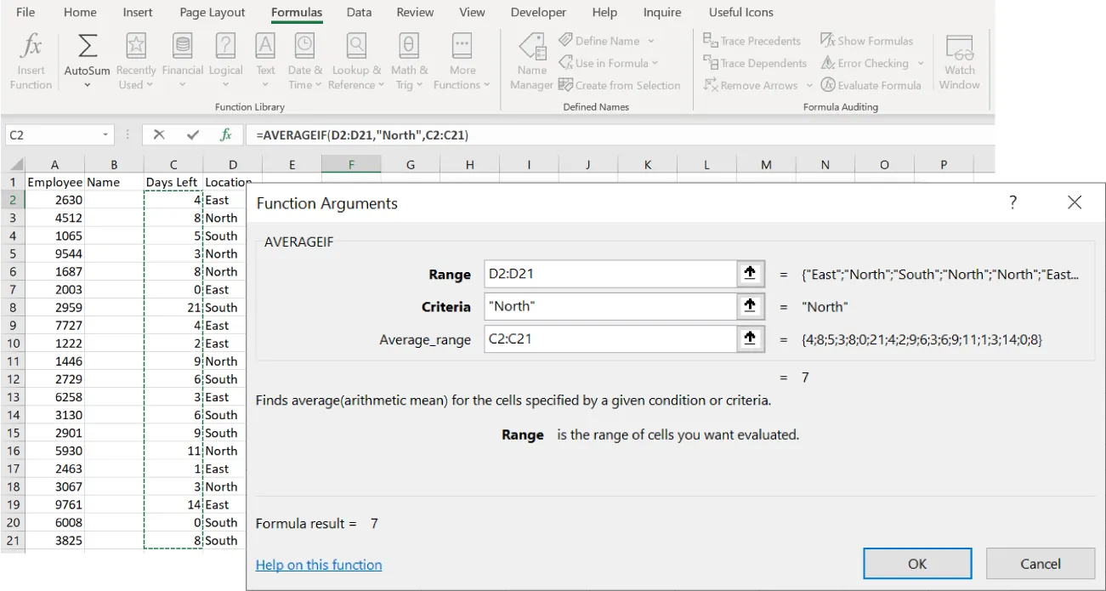Open Help on this function link
1106x591 pixels.
318,564
